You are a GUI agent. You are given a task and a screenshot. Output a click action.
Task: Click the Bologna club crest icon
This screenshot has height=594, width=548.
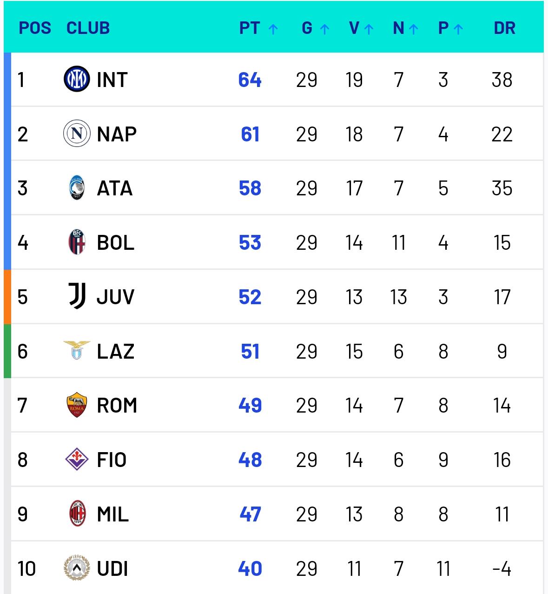pyautogui.click(x=77, y=242)
